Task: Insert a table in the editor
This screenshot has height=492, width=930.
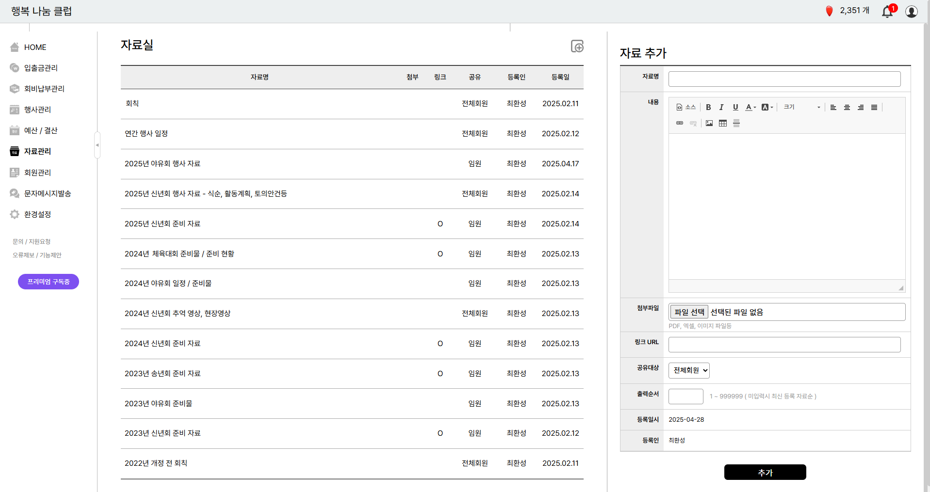Action: [x=722, y=123]
